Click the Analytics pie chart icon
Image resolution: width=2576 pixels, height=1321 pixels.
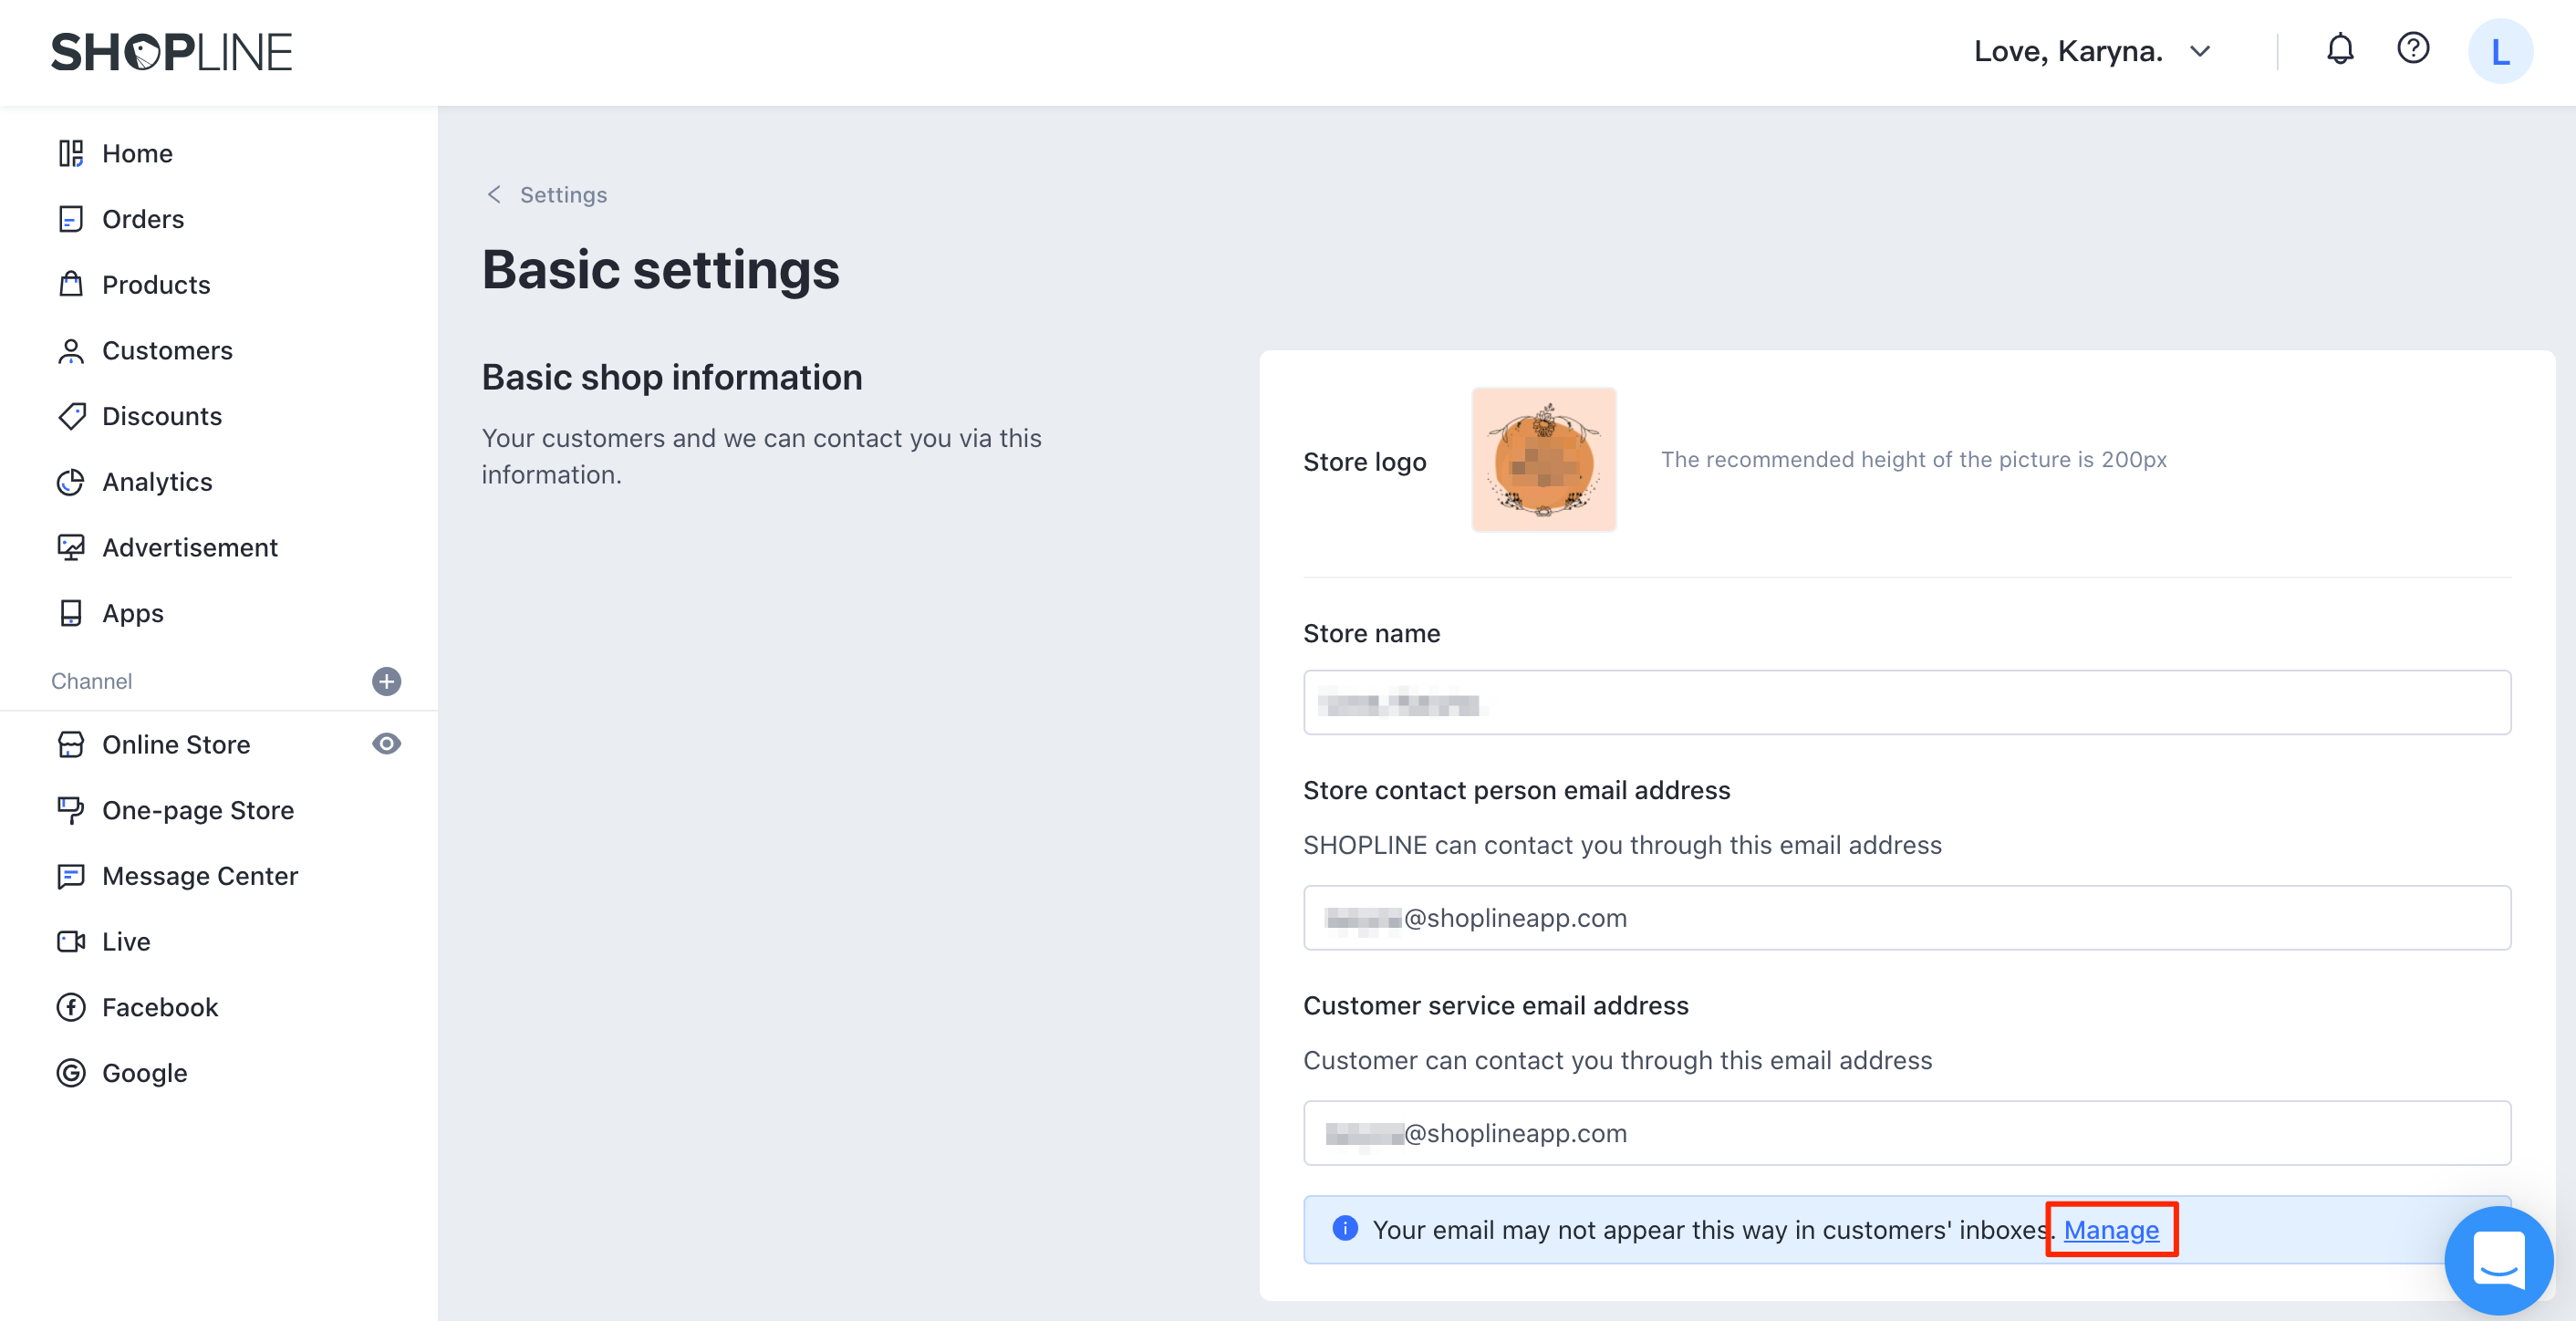(71, 482)
